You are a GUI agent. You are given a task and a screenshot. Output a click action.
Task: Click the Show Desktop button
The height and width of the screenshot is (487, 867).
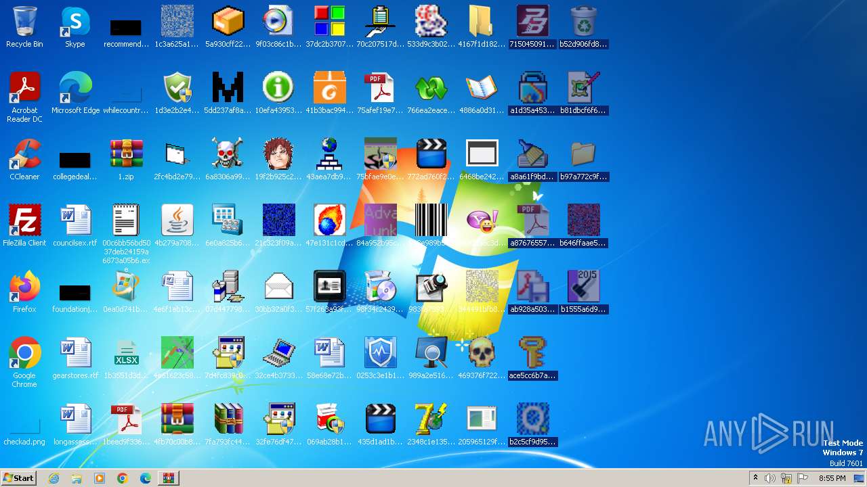pyautogui.click(x=860, y=478)
